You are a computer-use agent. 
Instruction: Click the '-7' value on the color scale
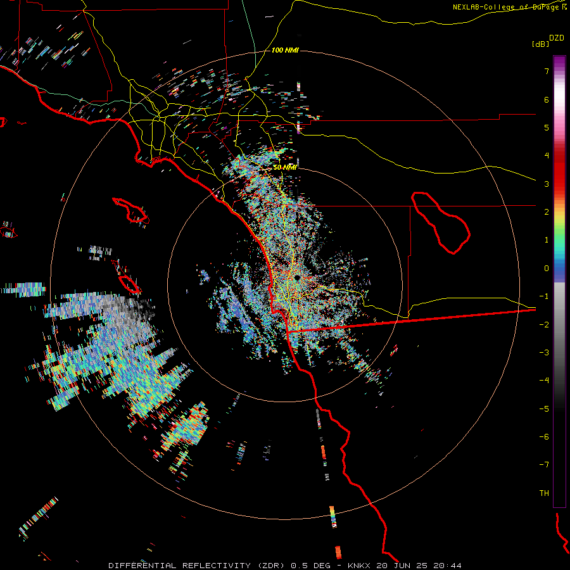pos(544,465)
